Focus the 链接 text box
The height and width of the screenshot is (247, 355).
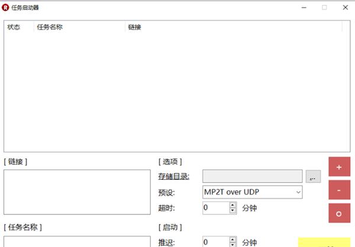click(x=77, y=192)
